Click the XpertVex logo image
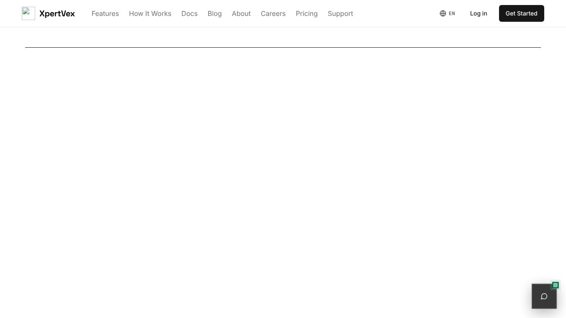 coord(28,13)
